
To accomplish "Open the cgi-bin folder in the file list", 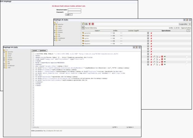I will point(86,38).
